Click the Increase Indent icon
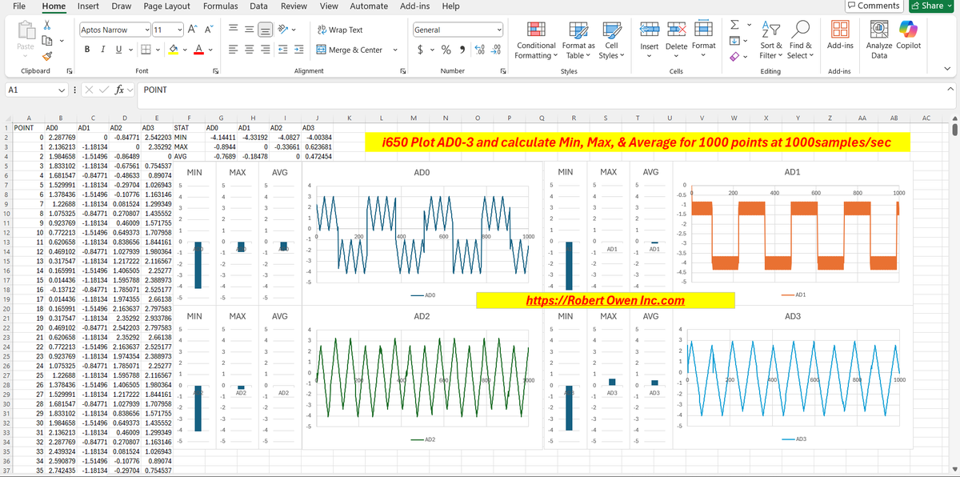This screenshot has height=477, width=960. (298, 50)
